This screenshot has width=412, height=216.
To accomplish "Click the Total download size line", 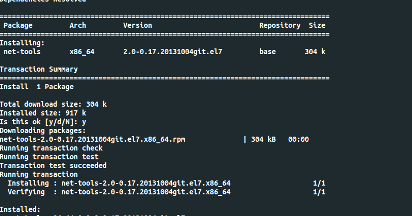I will point(53,104).
